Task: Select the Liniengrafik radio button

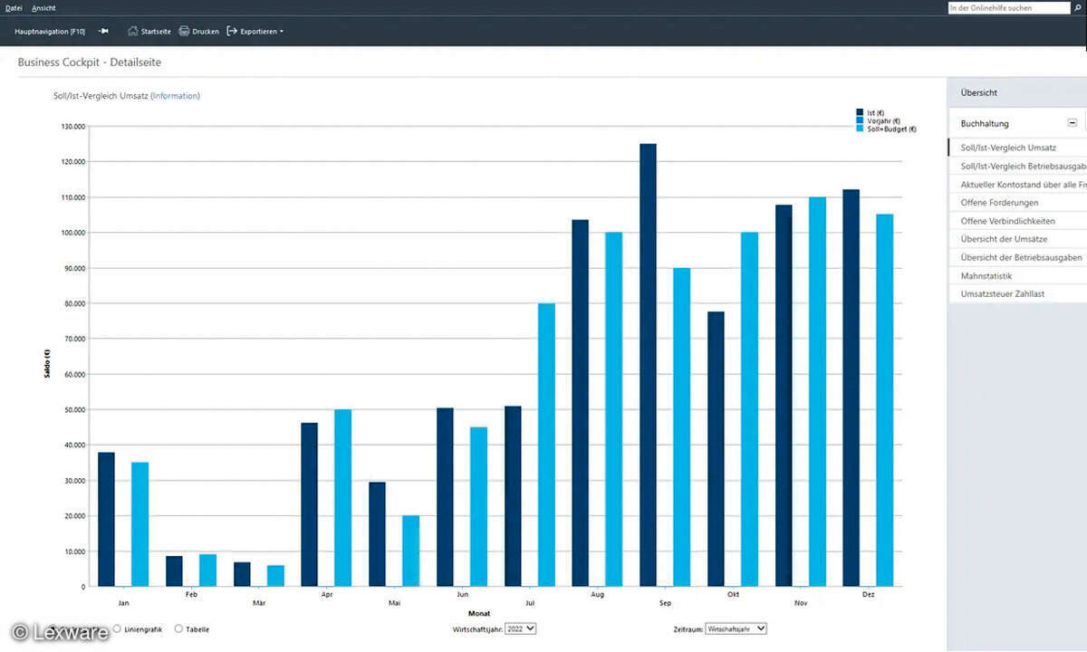Action: pyautogui.click(x=118, y=628)
